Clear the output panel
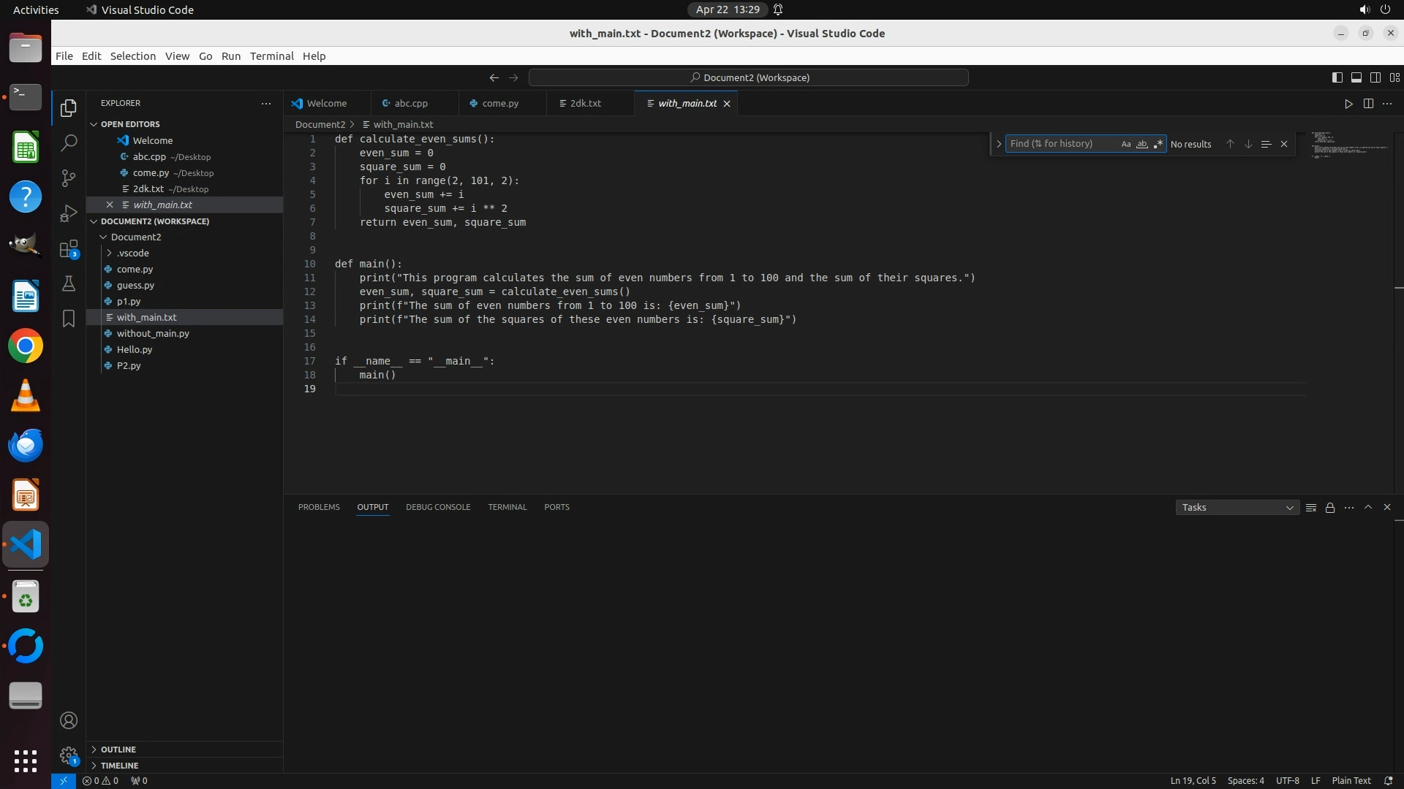1404x789 pixels. 1311,508
